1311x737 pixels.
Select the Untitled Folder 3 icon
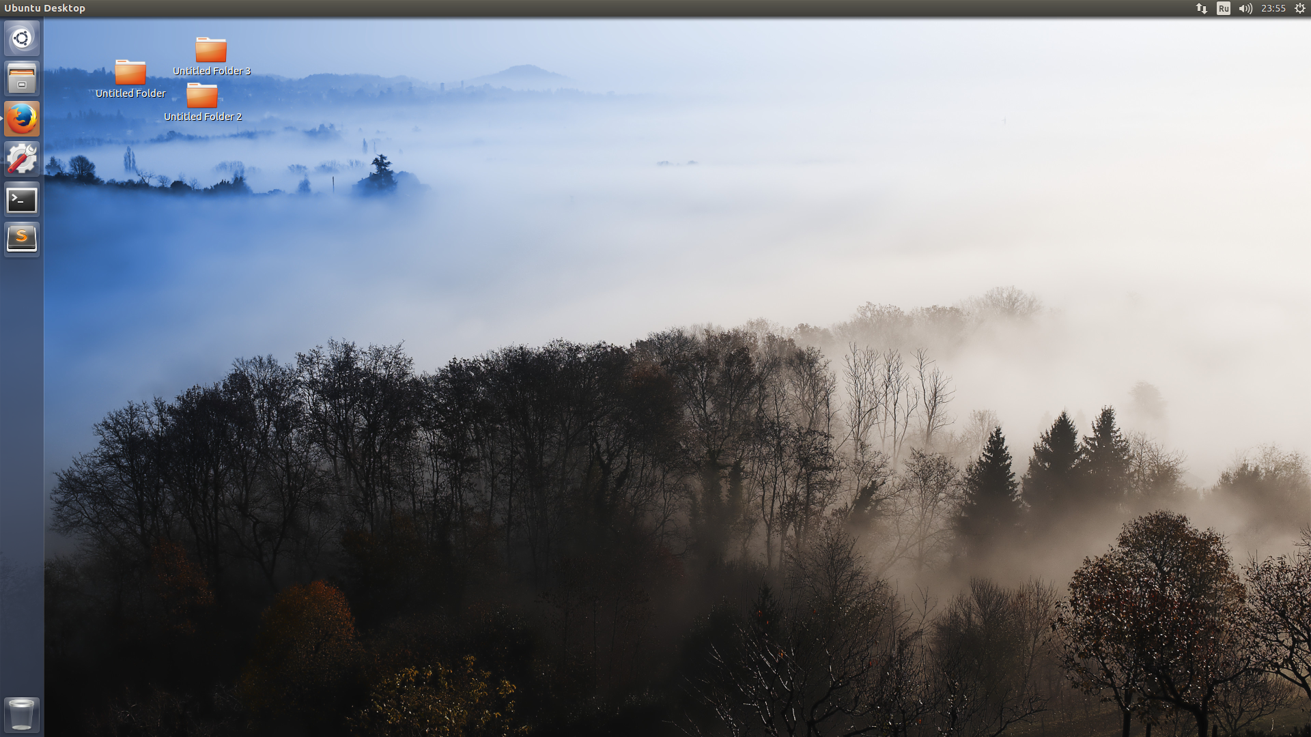(x=211, y=50)
